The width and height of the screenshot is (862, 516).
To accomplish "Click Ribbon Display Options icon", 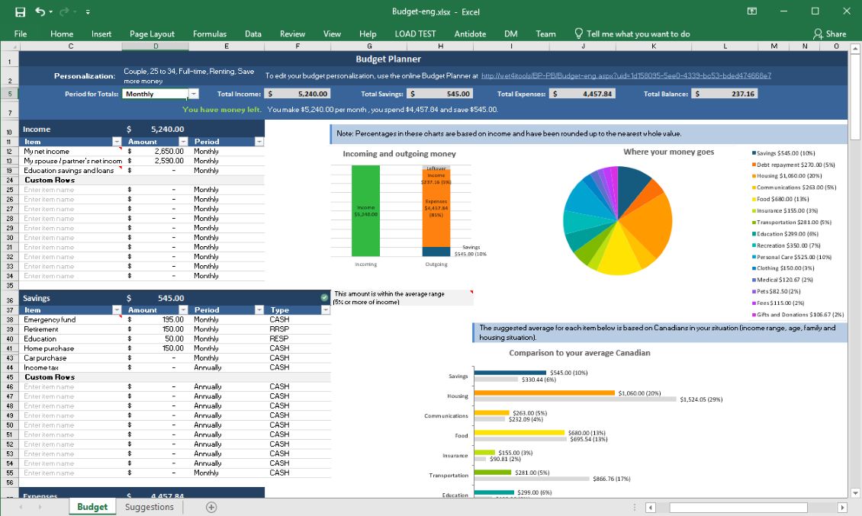I will (752, 11).
